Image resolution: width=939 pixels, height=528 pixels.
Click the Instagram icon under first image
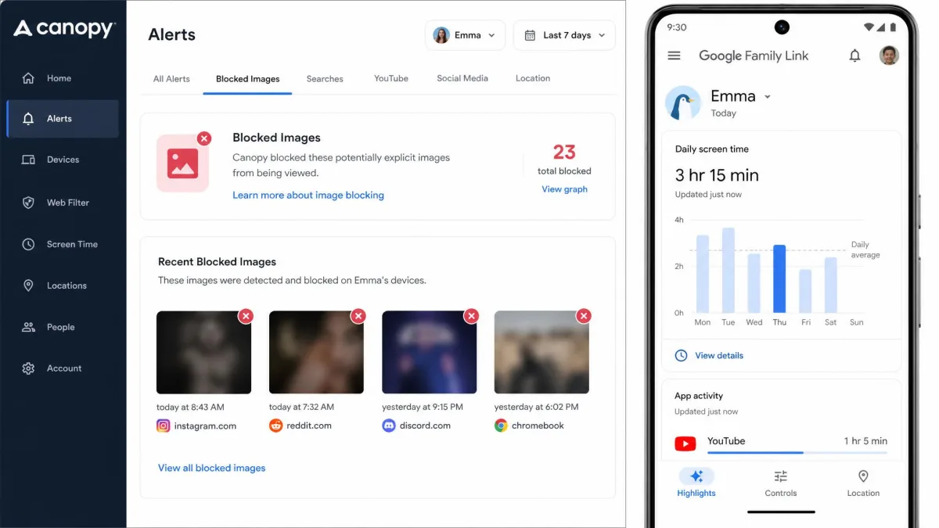coord(163,426)
